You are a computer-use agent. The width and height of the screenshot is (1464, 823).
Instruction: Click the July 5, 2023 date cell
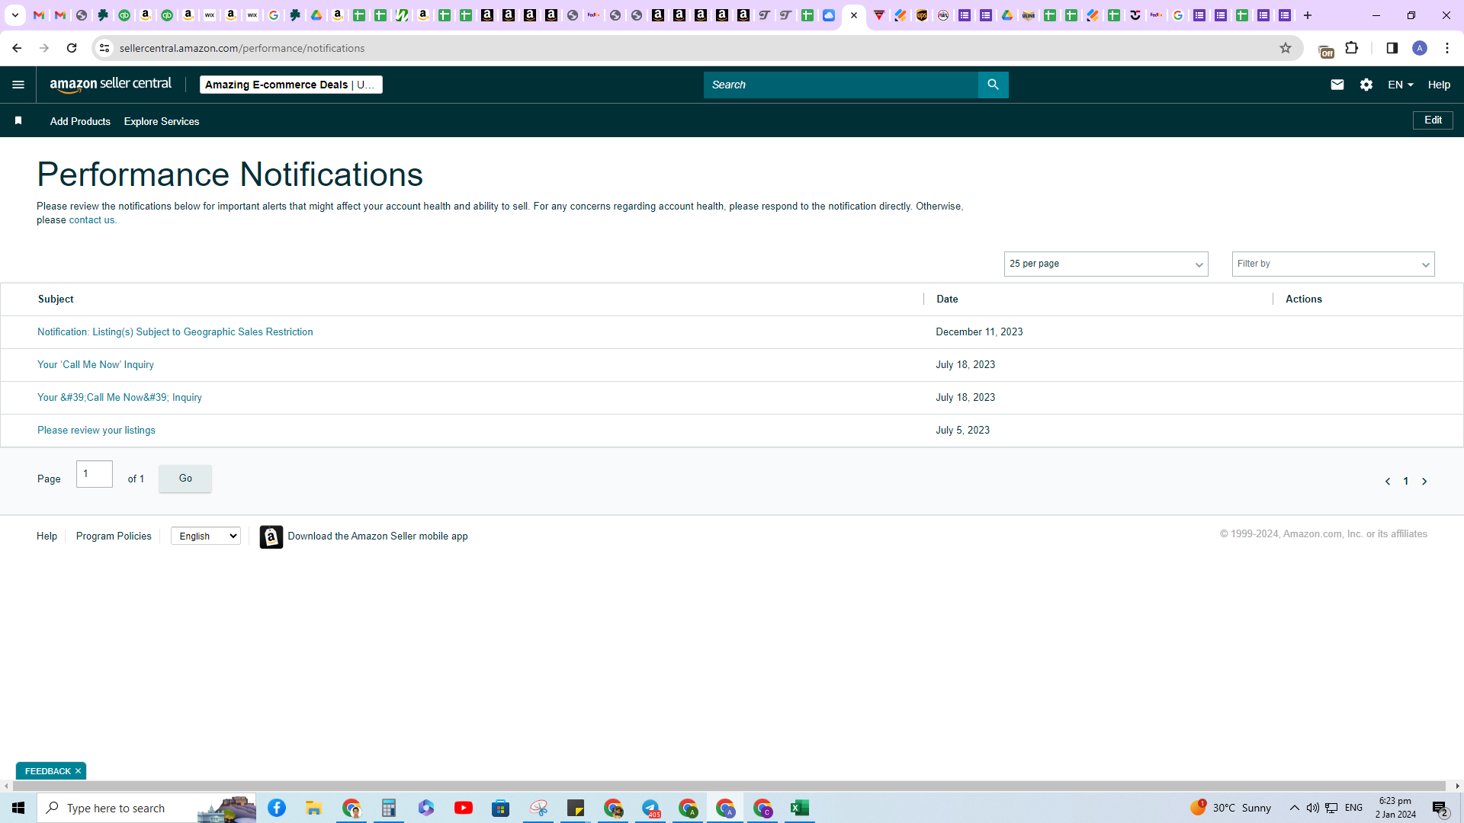[x=962, y=430]
